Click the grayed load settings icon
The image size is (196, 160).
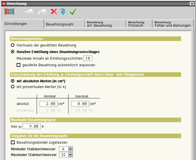pos(42,12)
